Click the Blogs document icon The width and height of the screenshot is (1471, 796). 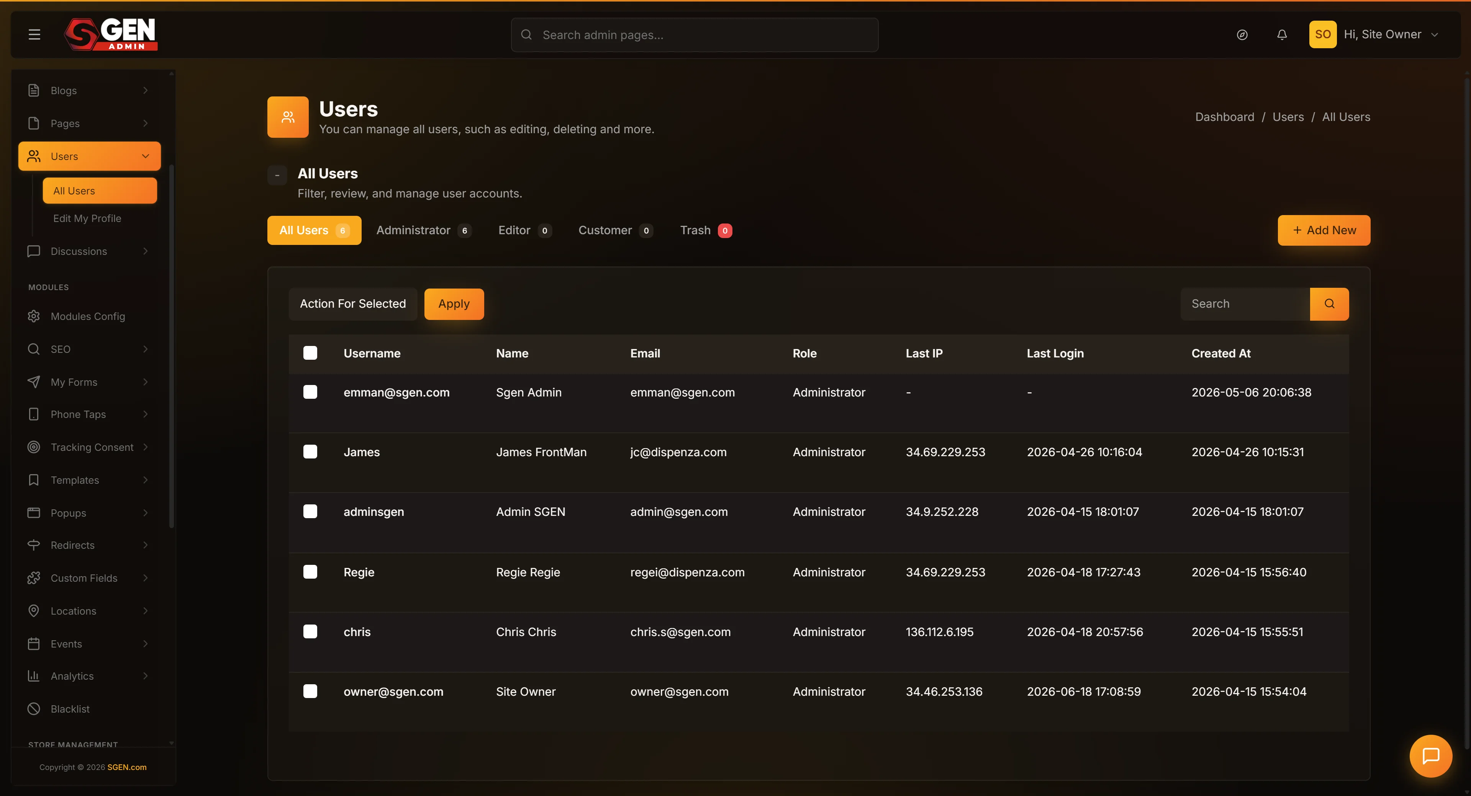coord(34,90)
